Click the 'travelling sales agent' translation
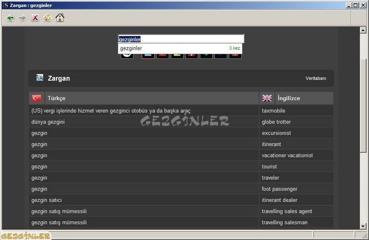The image size is (369, 240). coord(287,211)
